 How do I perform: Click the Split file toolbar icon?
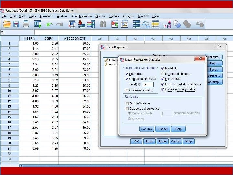point(137,24)
